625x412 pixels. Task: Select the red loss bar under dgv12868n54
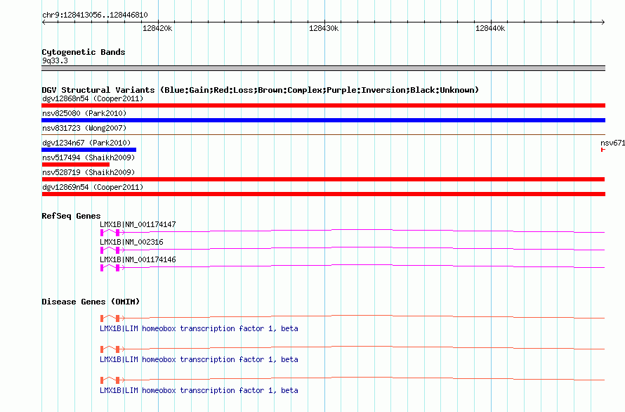click(x=323, y=105)
